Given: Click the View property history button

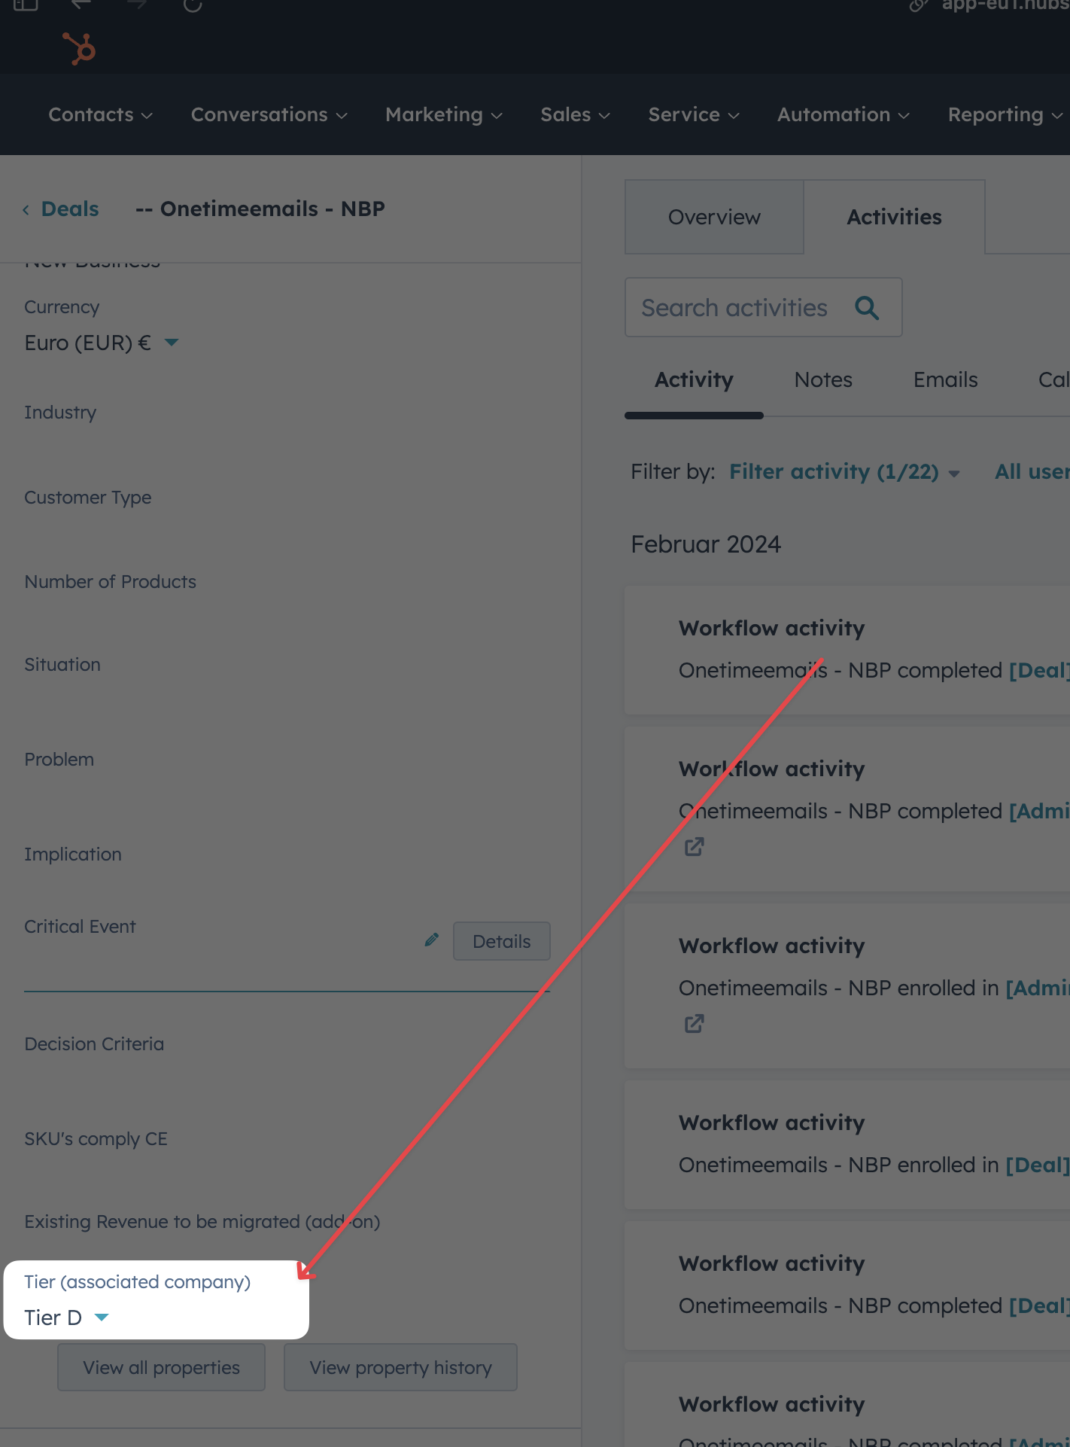Looking at the screenshot, I should tap(400, 1367).
